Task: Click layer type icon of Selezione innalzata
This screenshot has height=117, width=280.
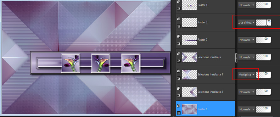Action: point(179,53)
